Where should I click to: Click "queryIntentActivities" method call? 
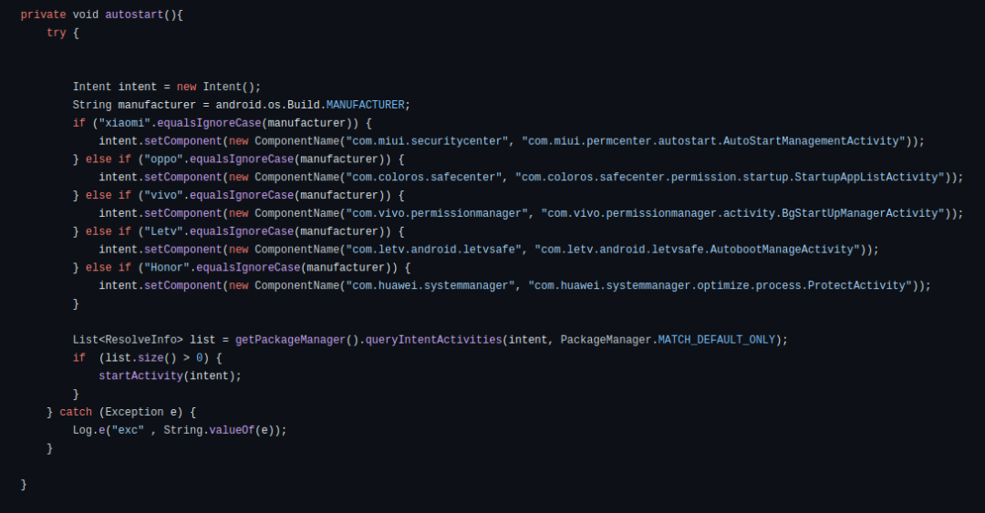433,340
